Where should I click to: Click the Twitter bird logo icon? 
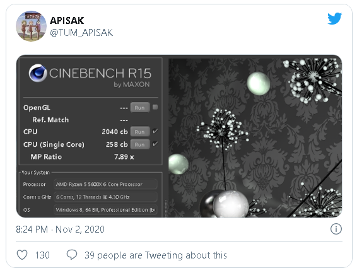334,18
